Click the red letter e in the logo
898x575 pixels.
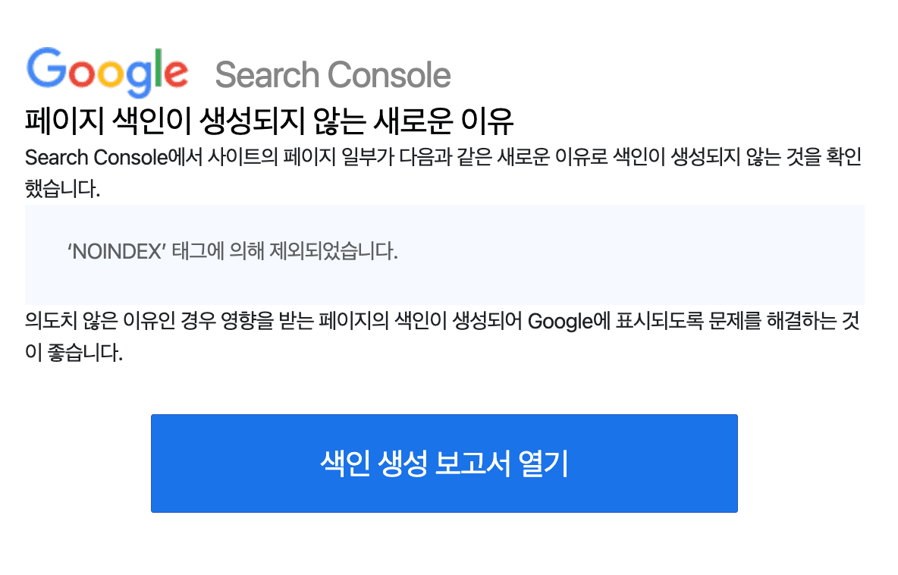pos(174,74)
